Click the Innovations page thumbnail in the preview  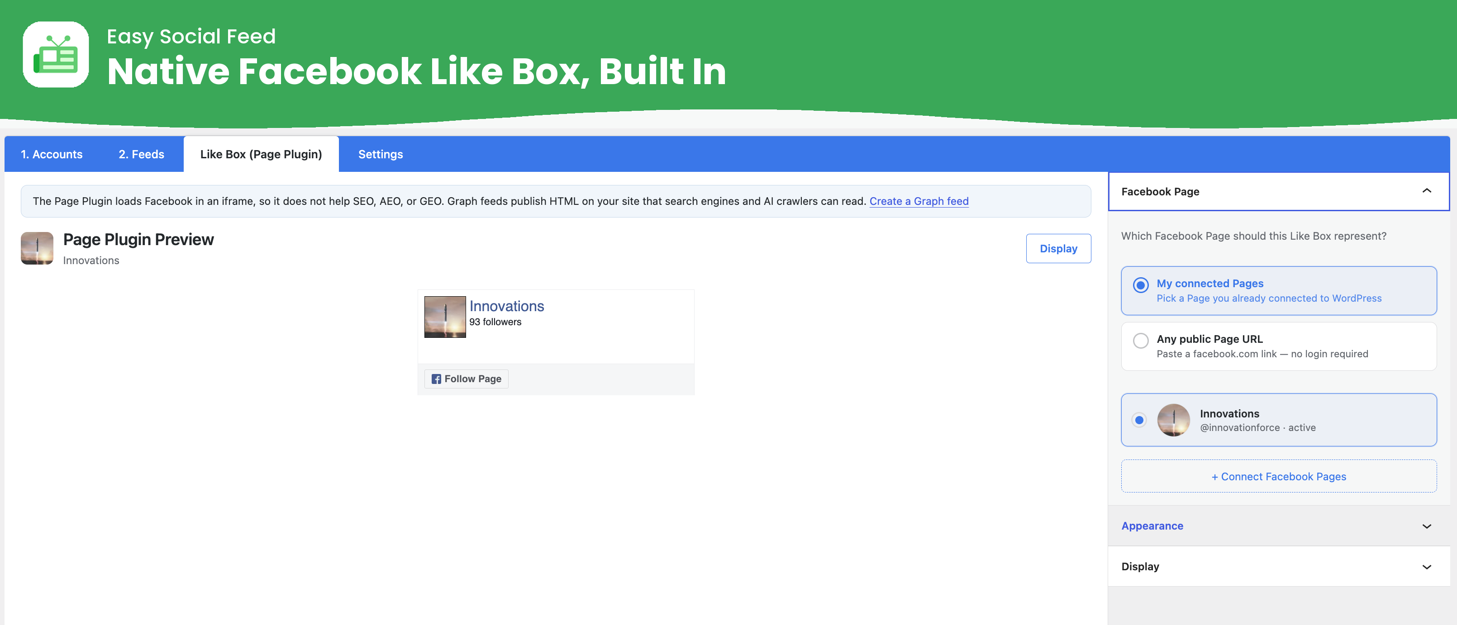pyautogui.click(x=445, y=317)
